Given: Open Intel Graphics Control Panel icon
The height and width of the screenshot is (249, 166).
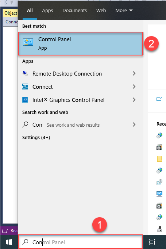Looking at the screenshot, I should [x=25, y=100].
